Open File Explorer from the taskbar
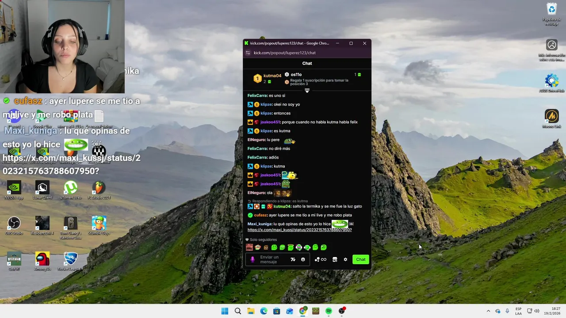The image size is (566, 318). pos(251,311)
